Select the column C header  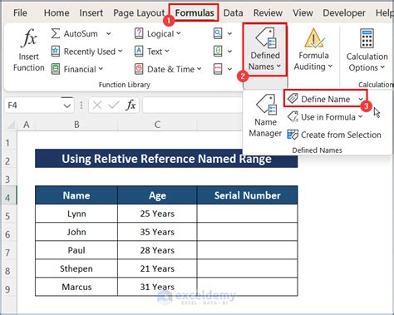click(157, 125)
